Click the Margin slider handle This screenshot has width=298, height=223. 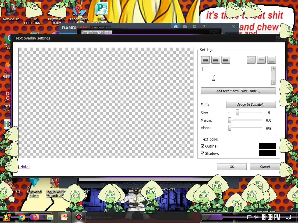[x=230, y=120]
